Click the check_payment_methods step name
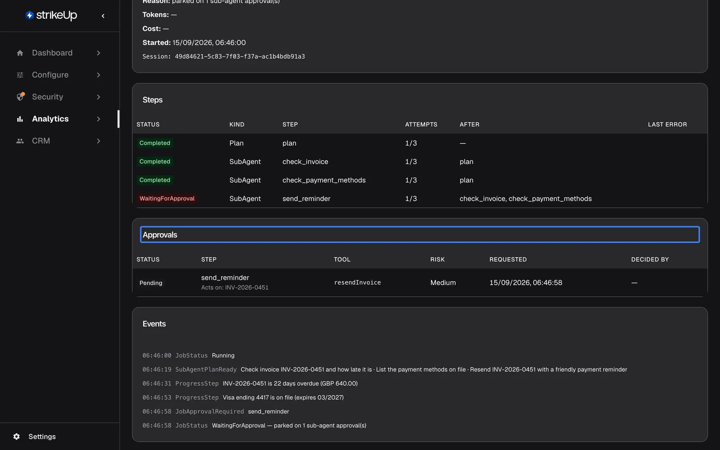Screen dimensions: 720x450 pyautogui.click(x=324, y=180)
